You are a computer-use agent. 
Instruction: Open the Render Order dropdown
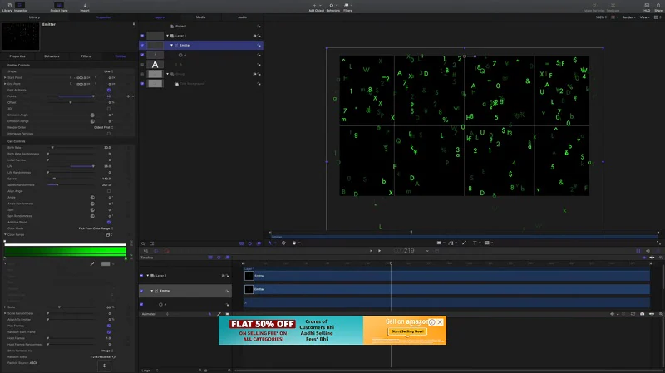[x=103, y=127]
